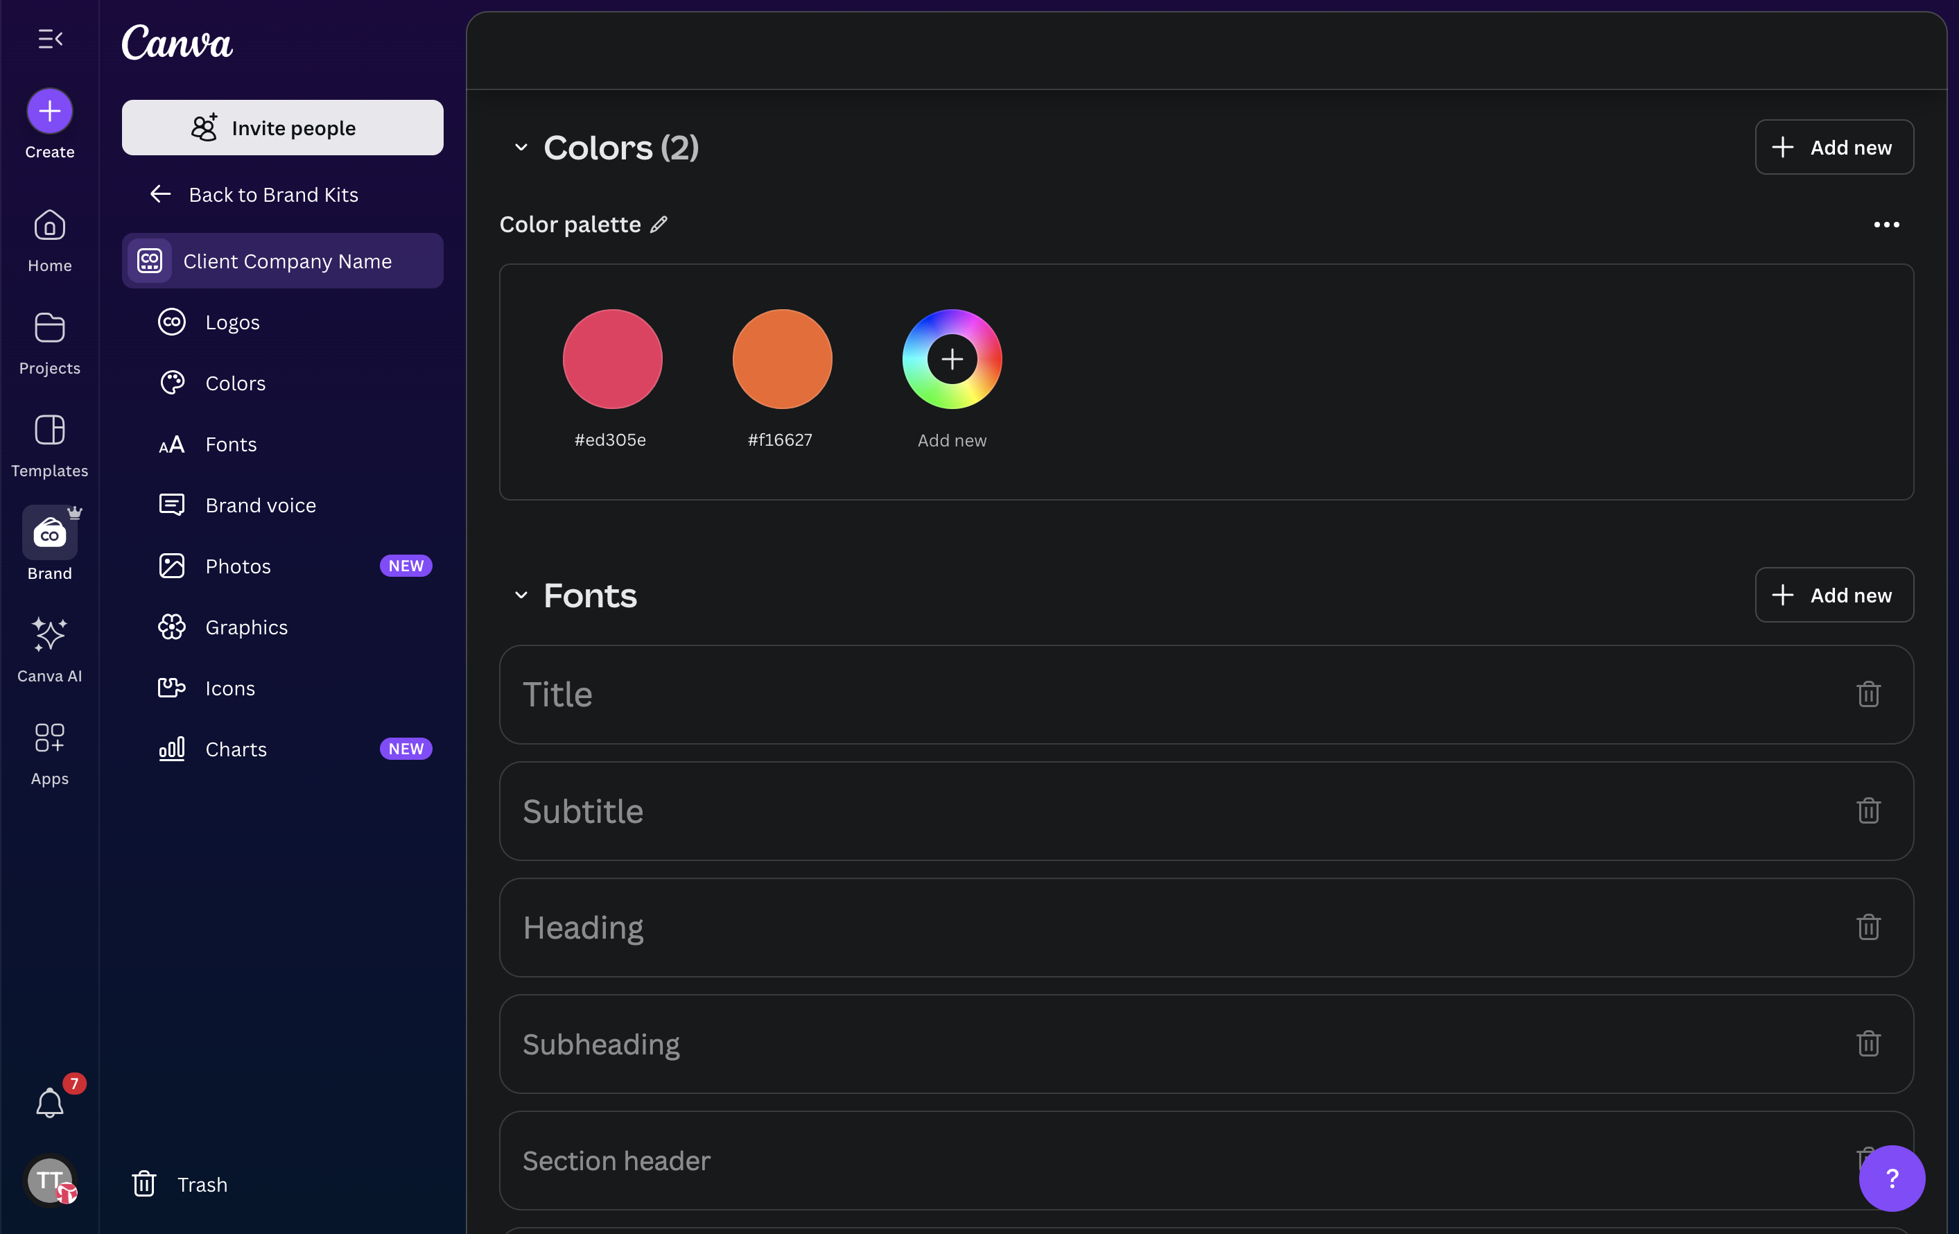This screenshot has width=1959, height=1234.
Task: Collapse the sidebar menu icon
Action: pyautogui.click(x=51, y=38)
